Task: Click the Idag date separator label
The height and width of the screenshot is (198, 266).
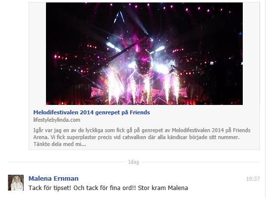Action: (x=133, y=162)
